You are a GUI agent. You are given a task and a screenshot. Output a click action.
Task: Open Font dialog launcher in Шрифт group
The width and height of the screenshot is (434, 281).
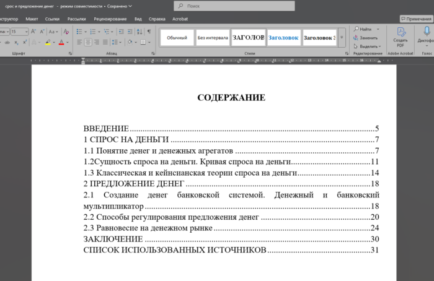pyautogui.click(x=70, y=53)
